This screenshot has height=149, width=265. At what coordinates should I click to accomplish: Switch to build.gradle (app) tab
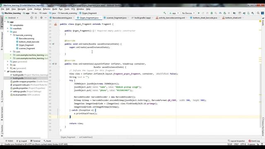tap(142, 18)
